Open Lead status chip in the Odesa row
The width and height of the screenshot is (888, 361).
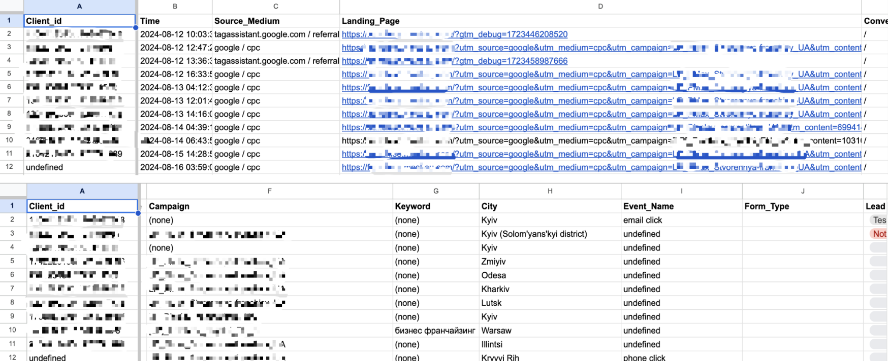pos(878,275)
